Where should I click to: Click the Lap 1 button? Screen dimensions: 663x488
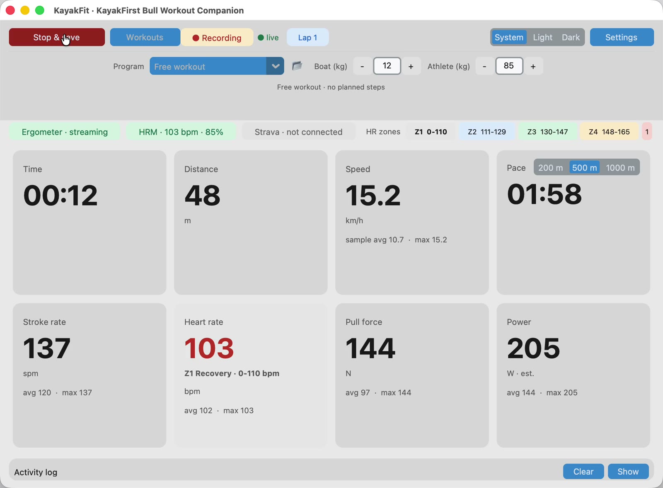point(307,37)
